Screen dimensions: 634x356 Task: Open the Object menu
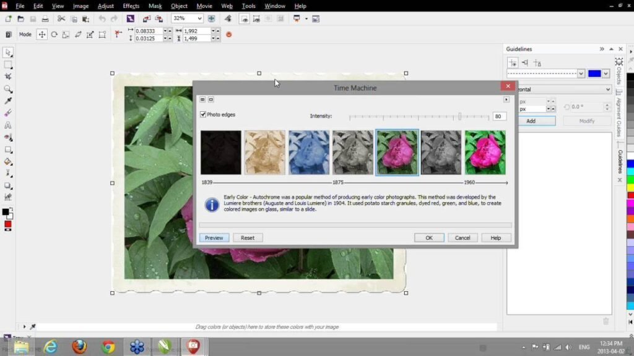coord(179,6)
